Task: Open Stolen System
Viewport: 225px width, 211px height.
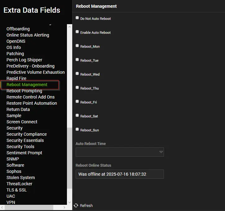Action: tap(21, 178)
